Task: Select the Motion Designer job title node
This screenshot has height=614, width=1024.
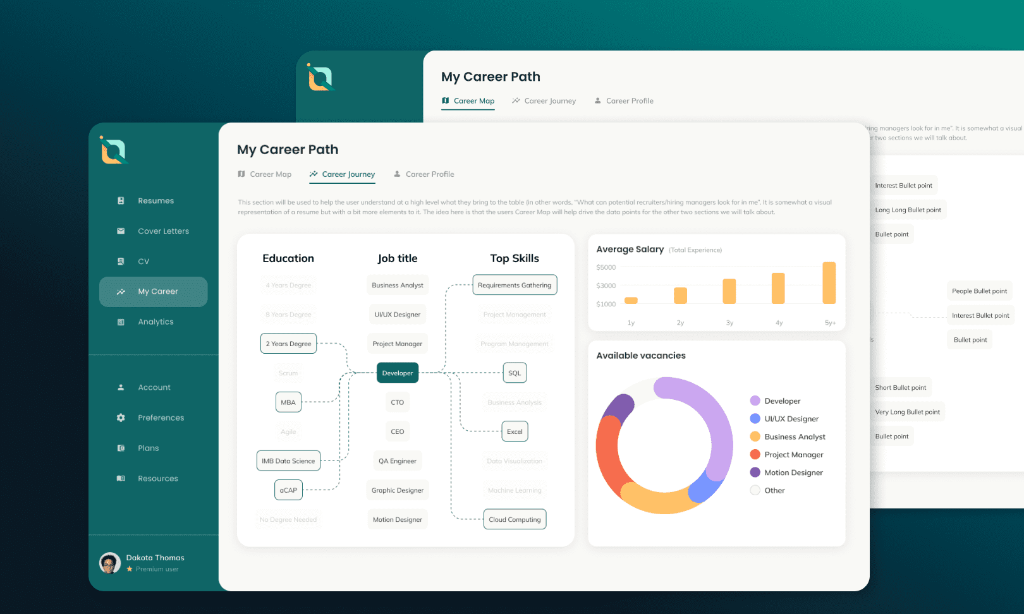Action: (398, 520)
